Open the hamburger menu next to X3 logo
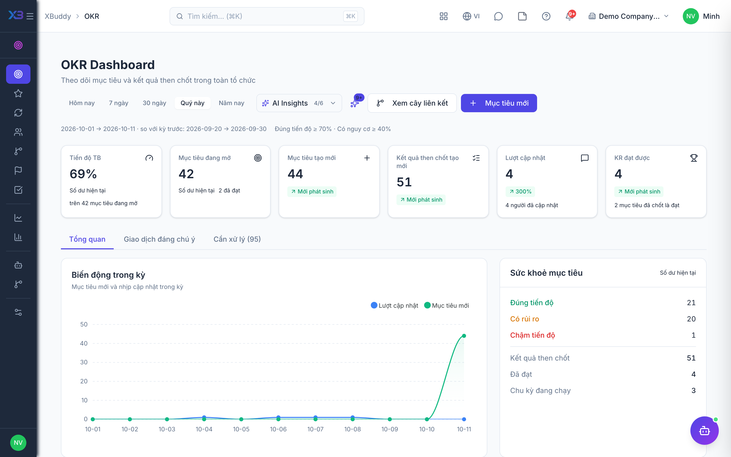 [30, 16]
